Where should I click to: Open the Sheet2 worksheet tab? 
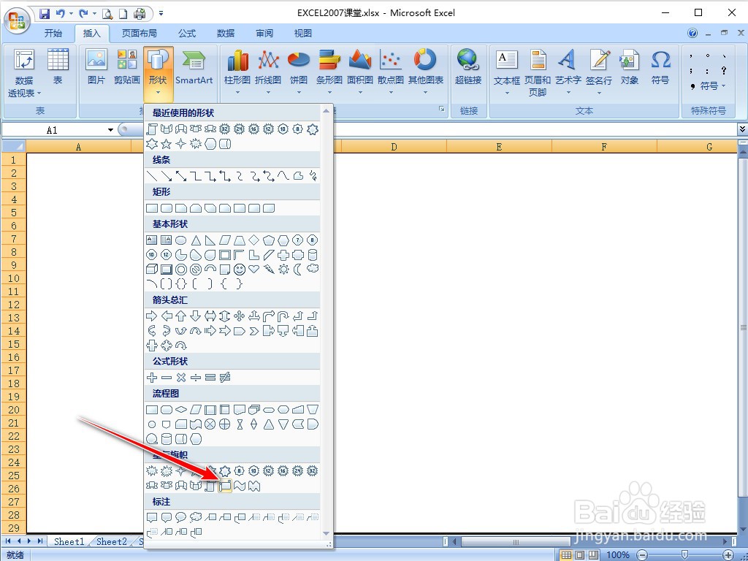click(x=112, y=541)
